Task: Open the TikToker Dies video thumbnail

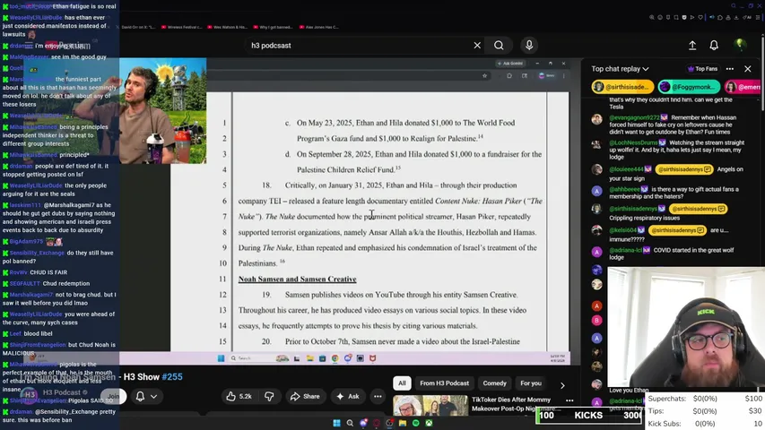Action: 430,405
